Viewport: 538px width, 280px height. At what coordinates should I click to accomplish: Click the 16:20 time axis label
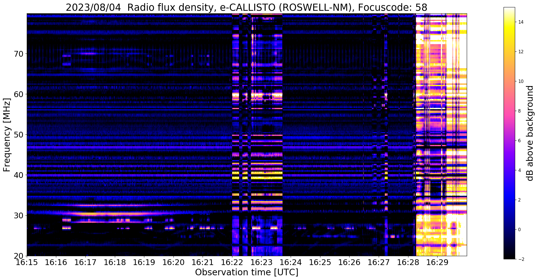[x=173, y=262]
